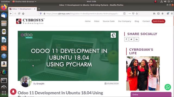Open the WhatsApp chat button
Viewport: 174px width, 97px height.
(168, 87)
